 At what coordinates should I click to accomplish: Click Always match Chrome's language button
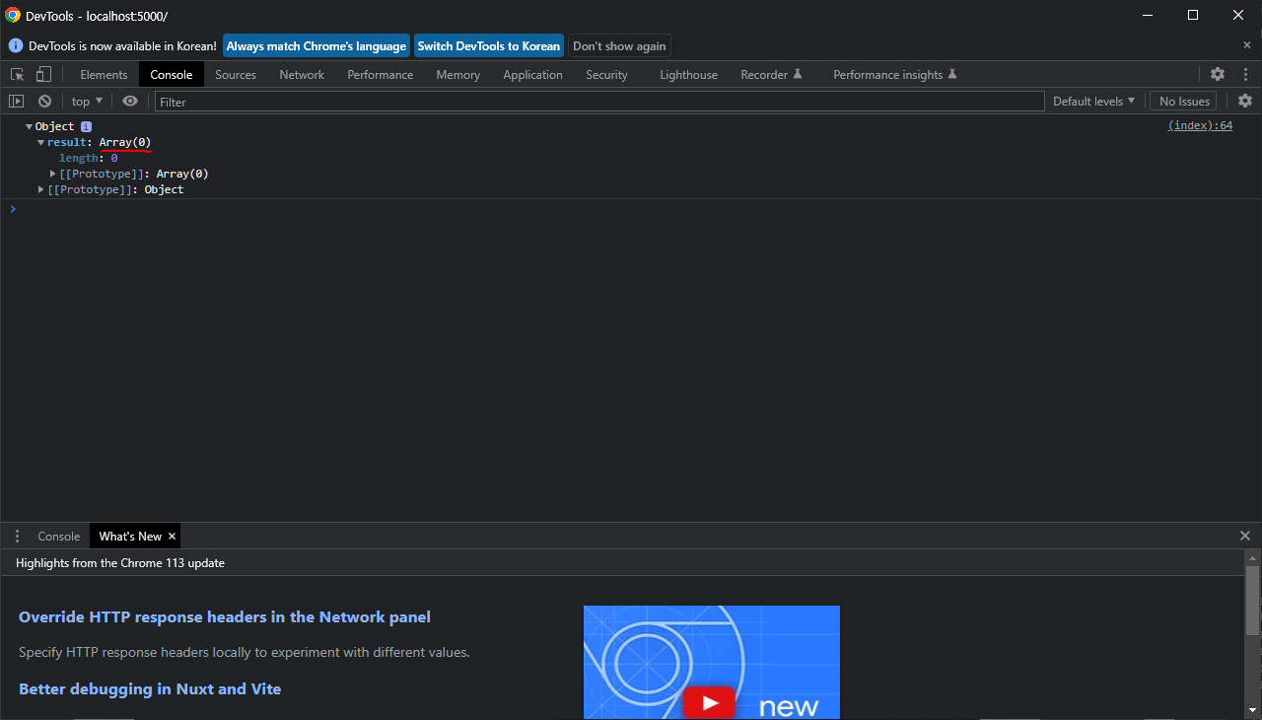[316, 46]
